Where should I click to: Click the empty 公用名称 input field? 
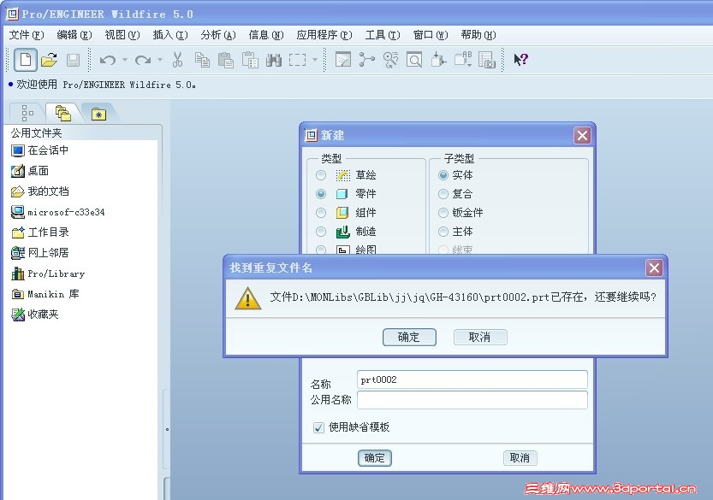coord(472,400)
